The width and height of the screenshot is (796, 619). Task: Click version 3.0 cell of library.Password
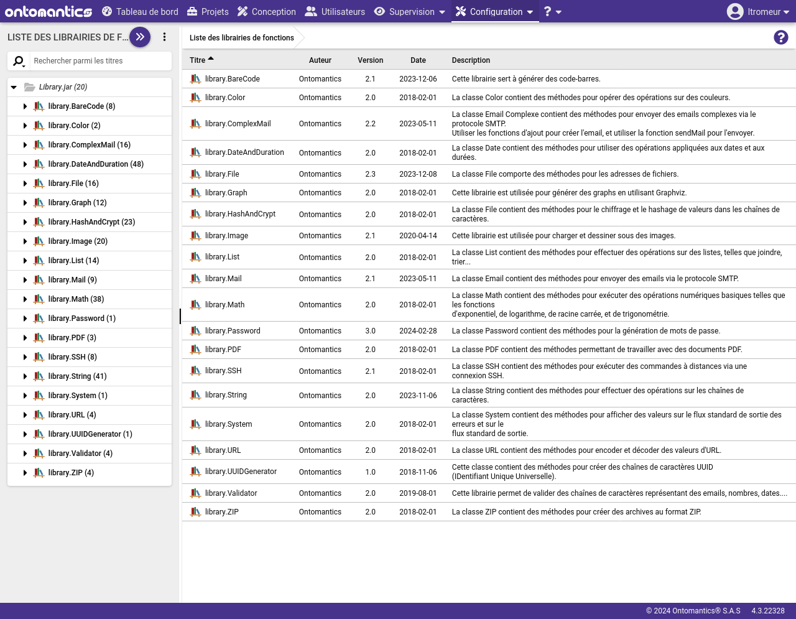tap(370, 331)
